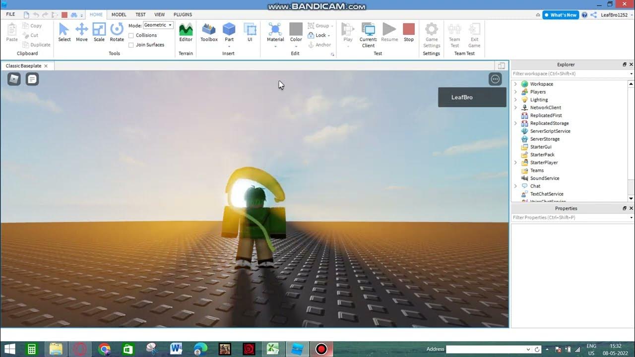The height and width of the screenshot is (357, 635).
Task: Open the in-game chat bubble icon
Action: click(x=32, y=79)
